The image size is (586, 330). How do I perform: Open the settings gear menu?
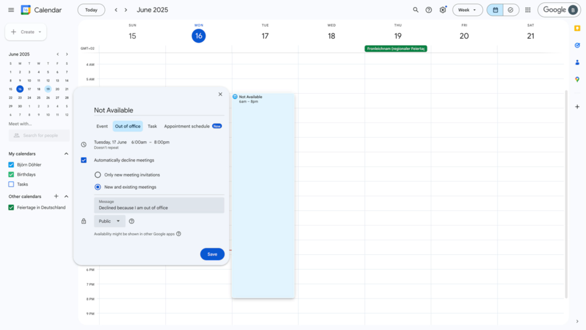coord(442,10)
